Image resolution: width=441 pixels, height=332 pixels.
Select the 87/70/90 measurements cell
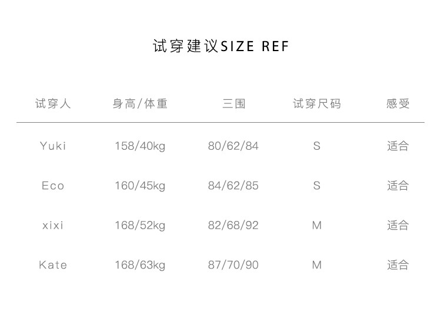233,265
